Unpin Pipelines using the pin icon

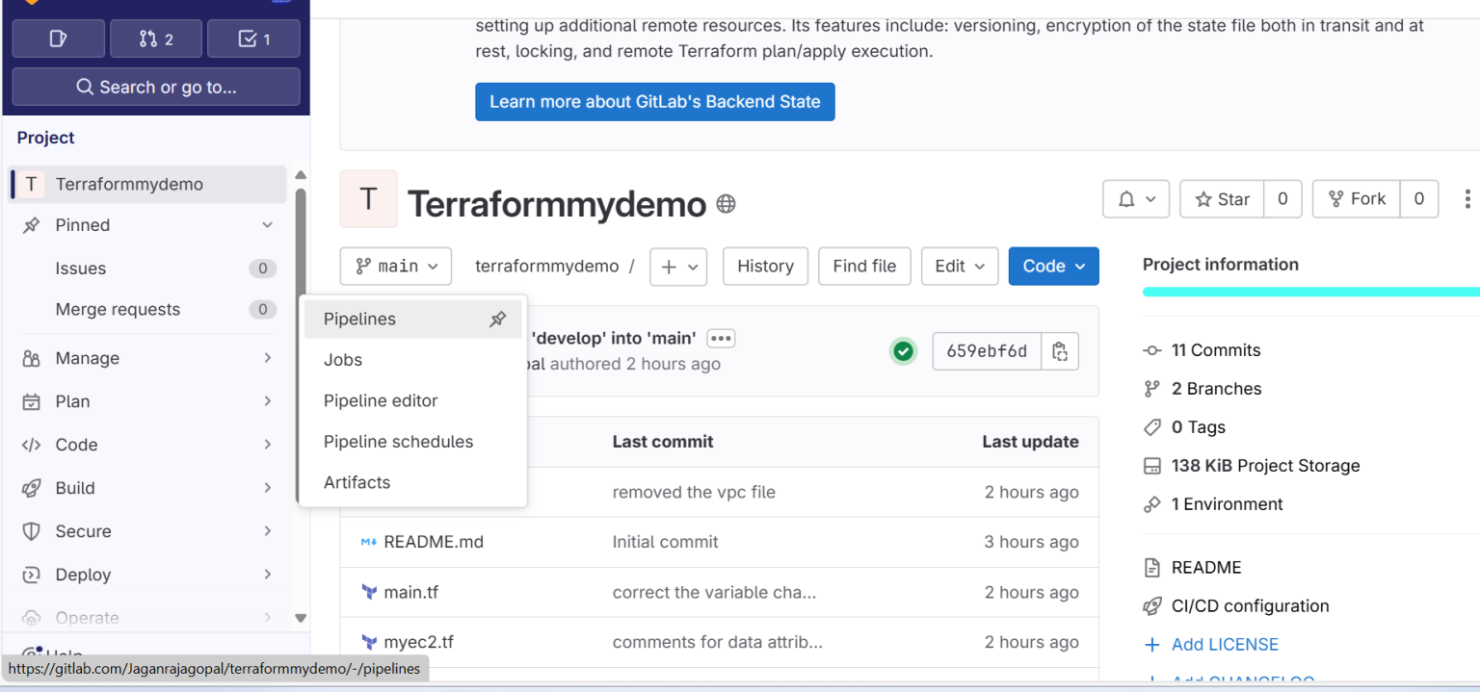497,320
